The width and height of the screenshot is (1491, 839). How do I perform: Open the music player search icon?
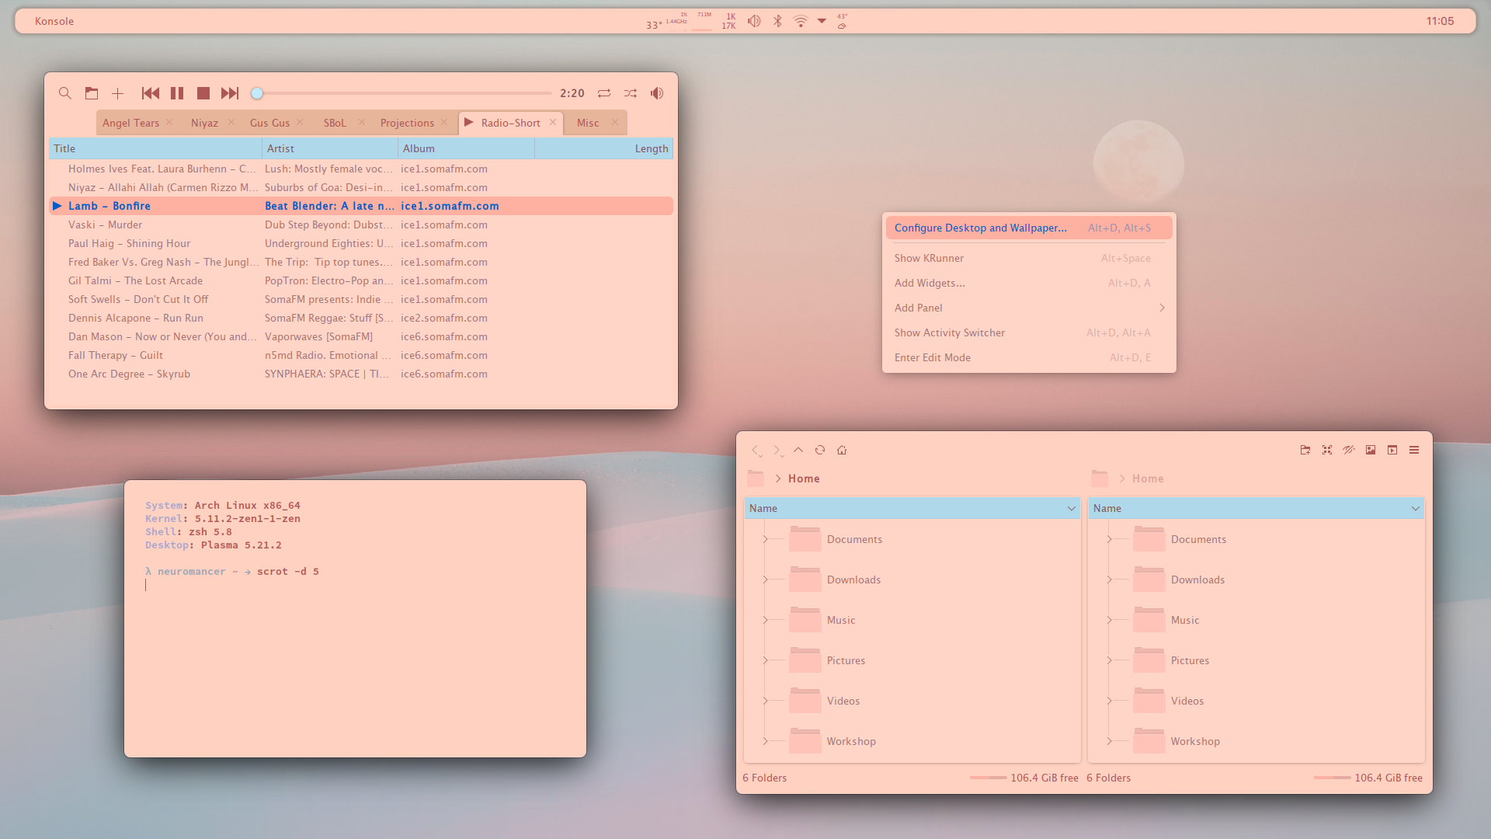click(65, 93)
